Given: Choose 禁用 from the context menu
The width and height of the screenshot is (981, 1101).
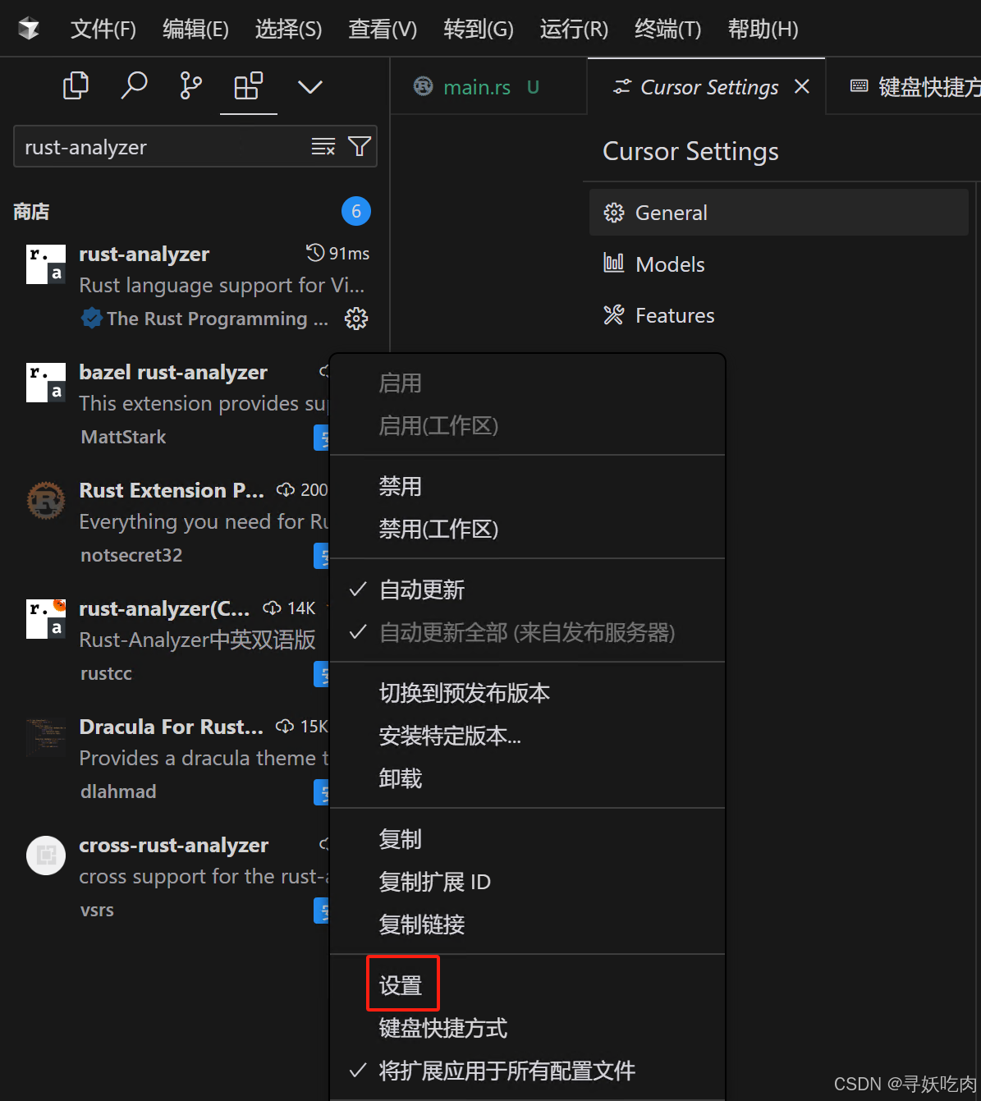Looking at the screenshot, I should [x=527, y=486].
